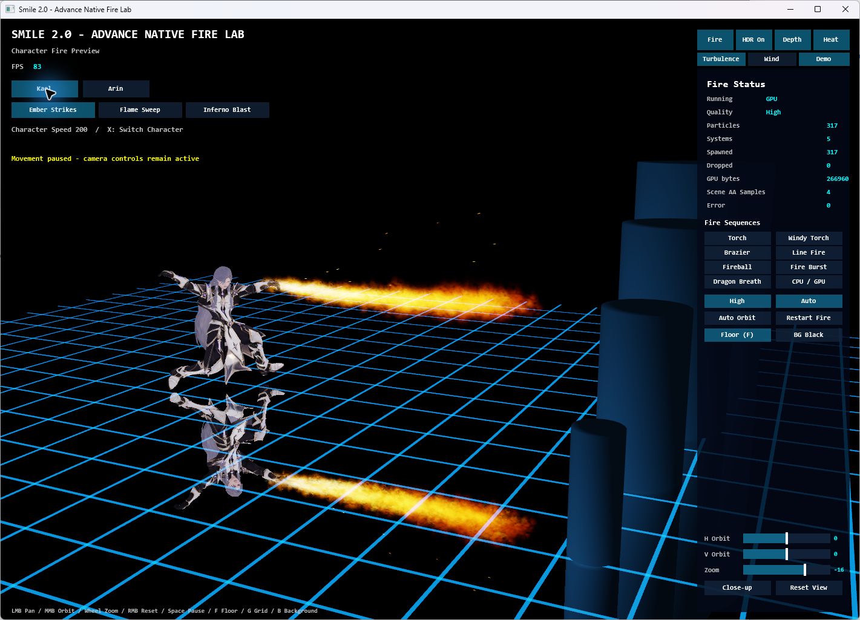This screenshot has width=860, height=620.
Task: Switch to the Arin character
Action: click(x=116, y=89)
